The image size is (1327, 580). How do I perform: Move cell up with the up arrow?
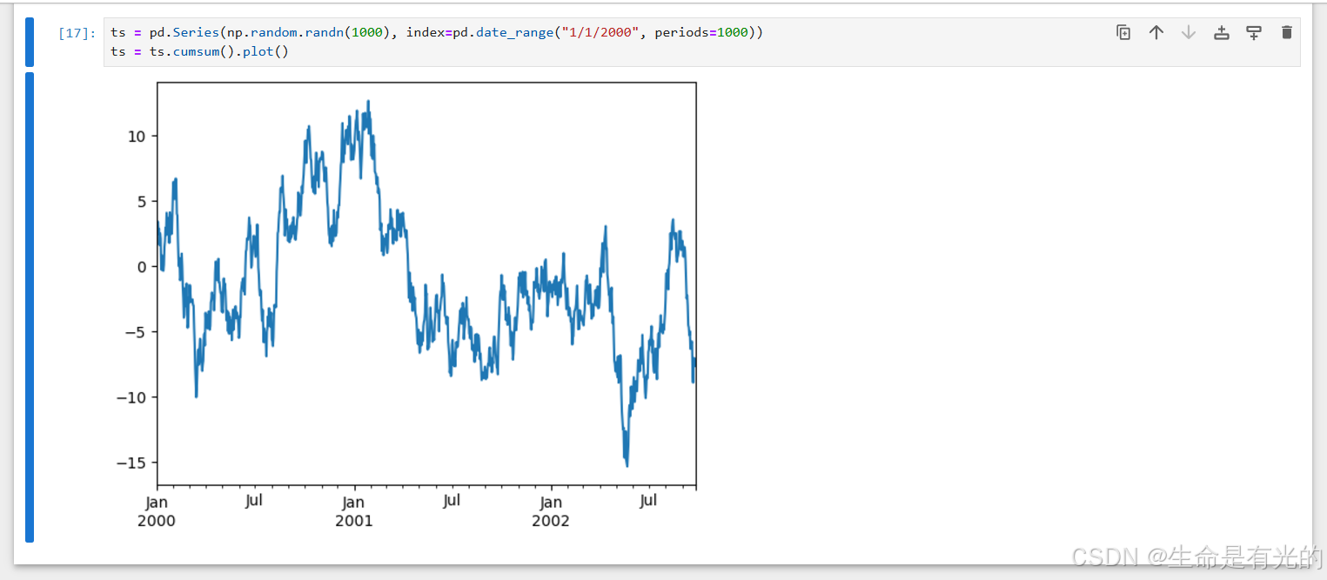(1156, 33)
